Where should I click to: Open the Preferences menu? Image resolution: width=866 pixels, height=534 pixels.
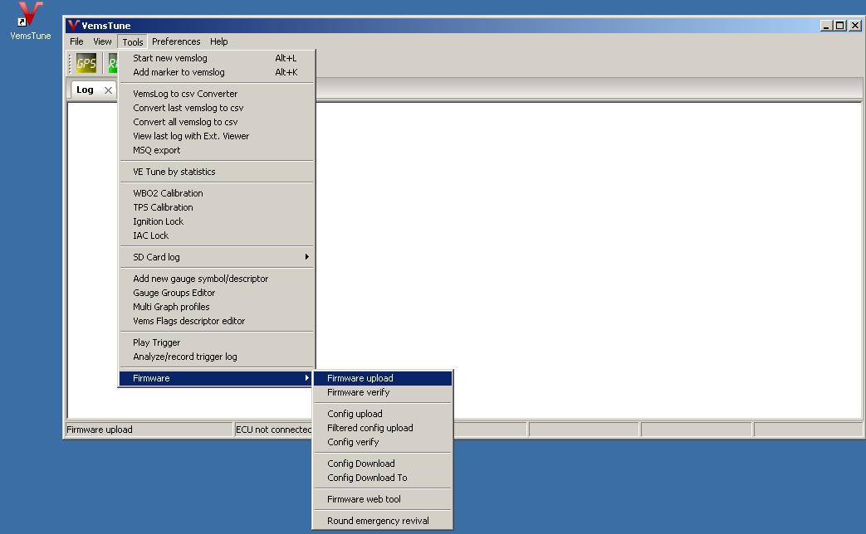[x=176, y=41]
